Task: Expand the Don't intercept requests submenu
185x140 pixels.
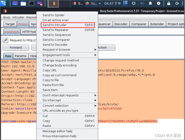Action: pos(67,95)
